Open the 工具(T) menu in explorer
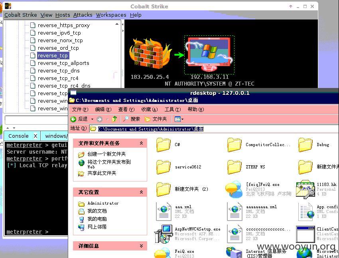 coord(173,109)
